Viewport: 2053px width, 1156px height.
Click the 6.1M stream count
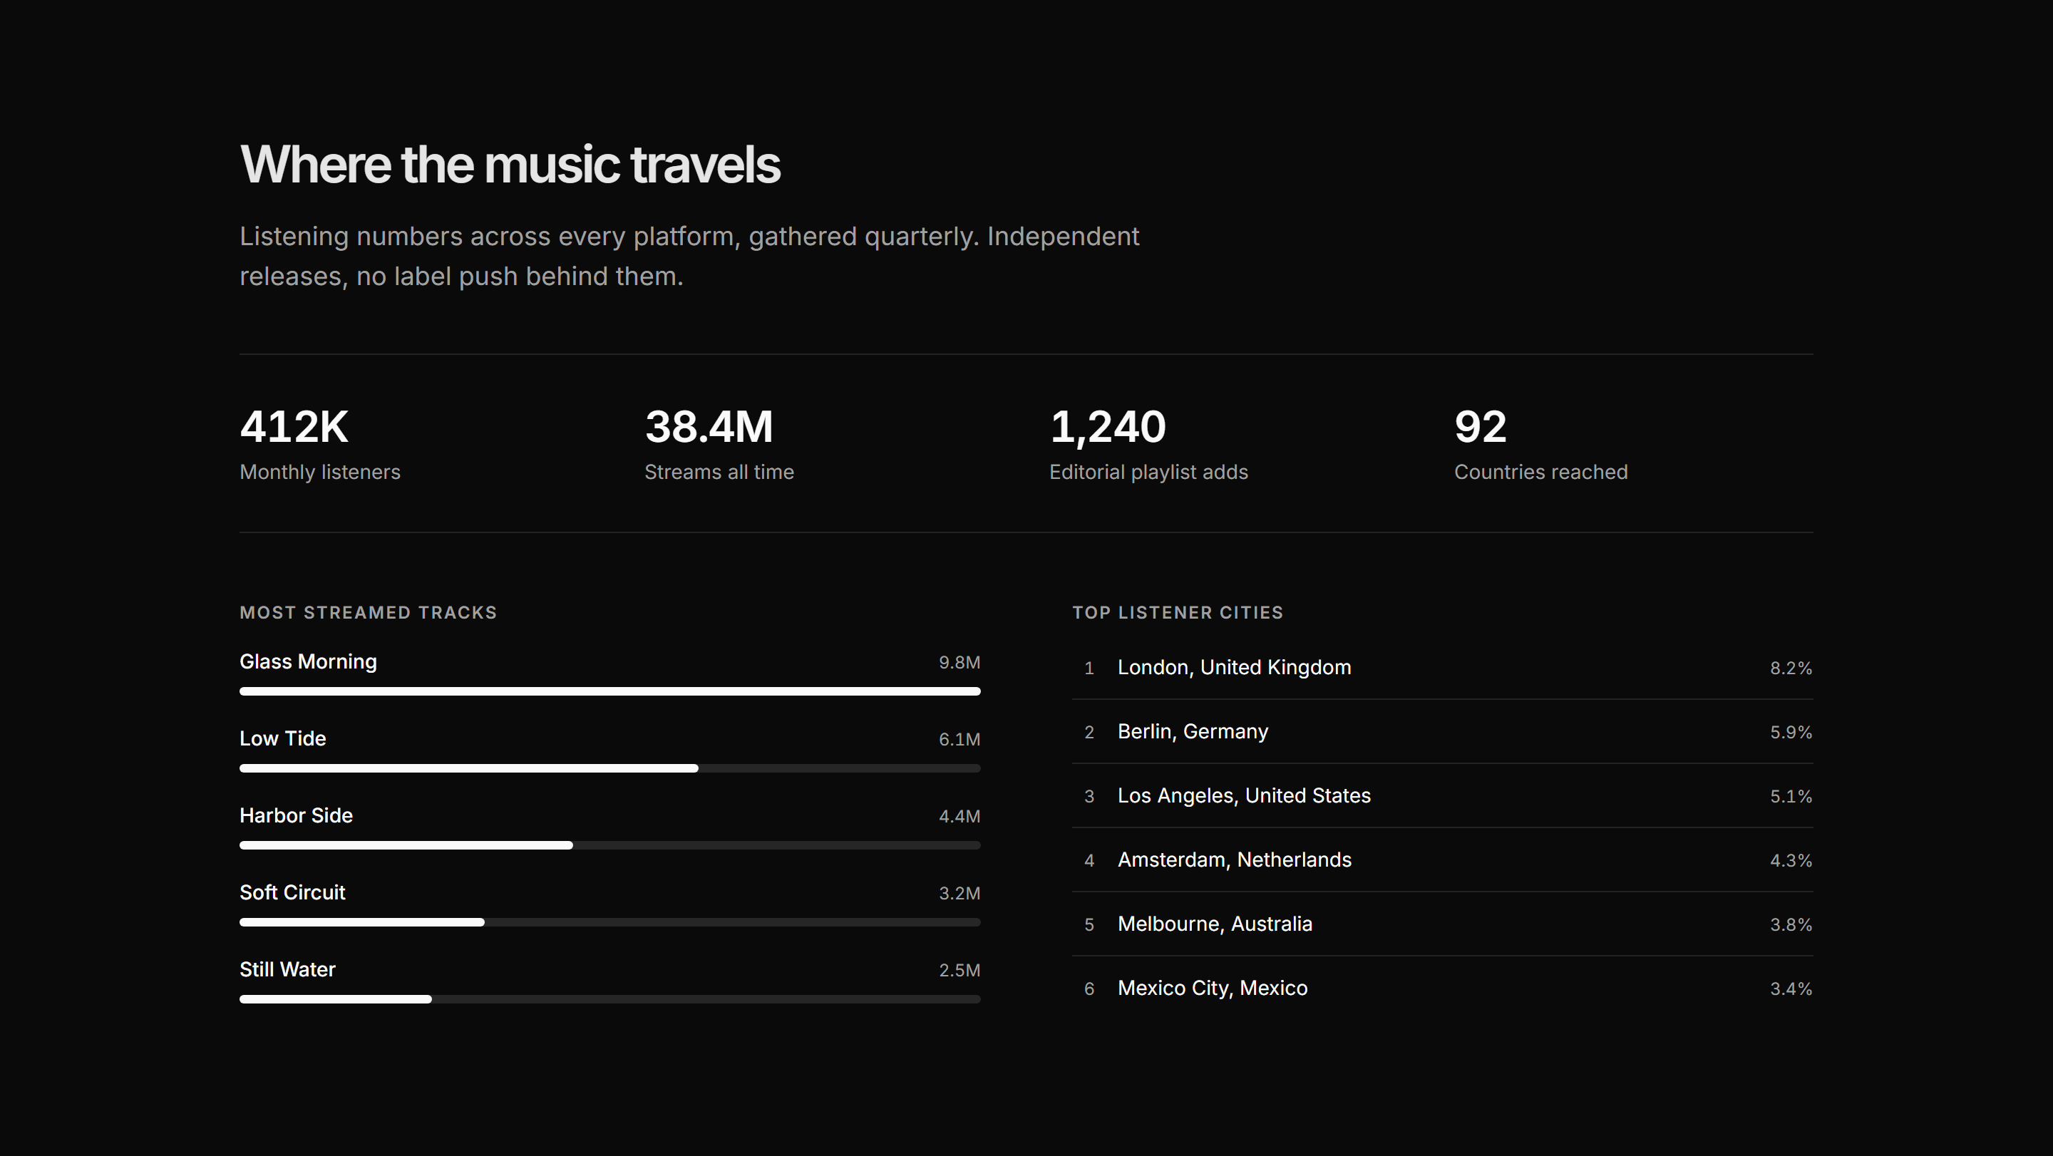click(x=959, y=740)
